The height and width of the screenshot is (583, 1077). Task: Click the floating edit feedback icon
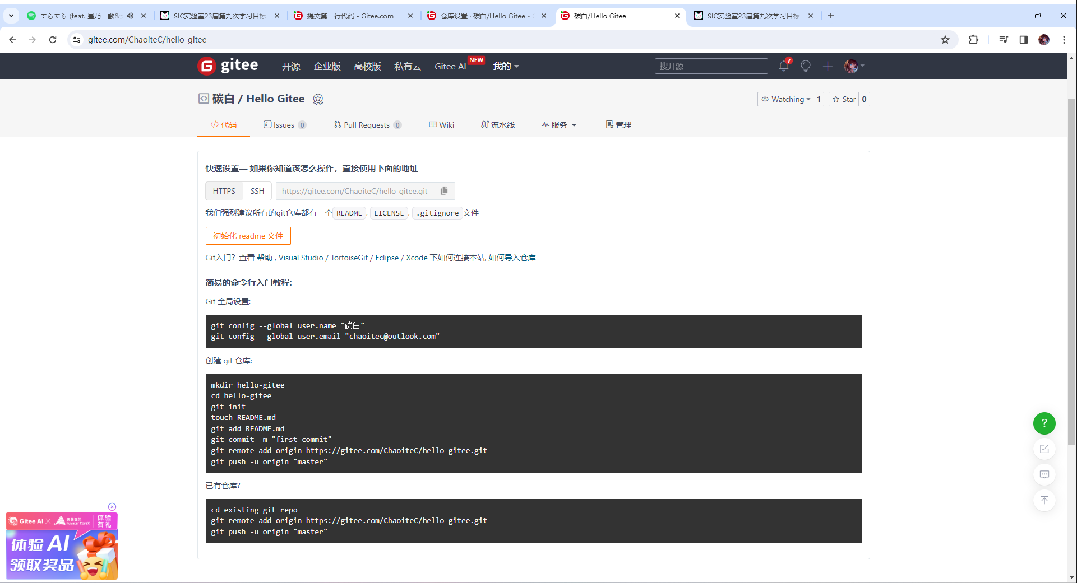[1044, 449]
